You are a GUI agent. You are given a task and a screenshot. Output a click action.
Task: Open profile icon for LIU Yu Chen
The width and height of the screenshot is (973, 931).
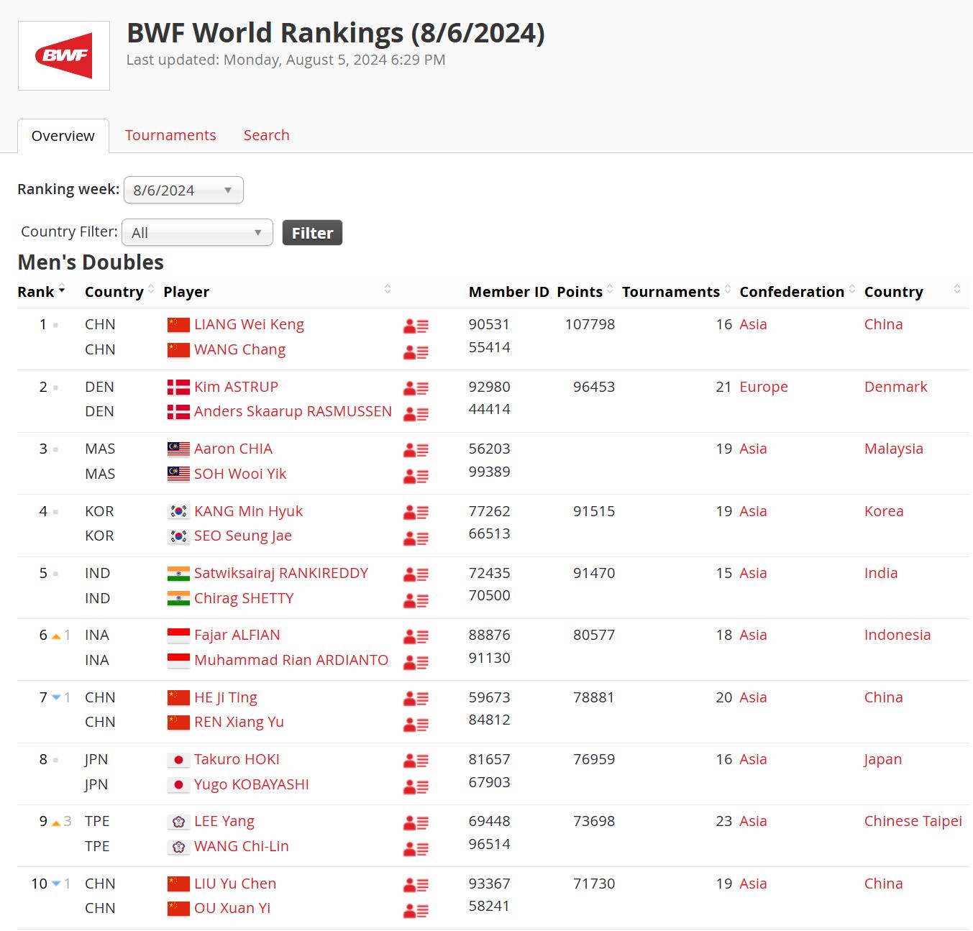pyautogui.click(x=416, y=886)
